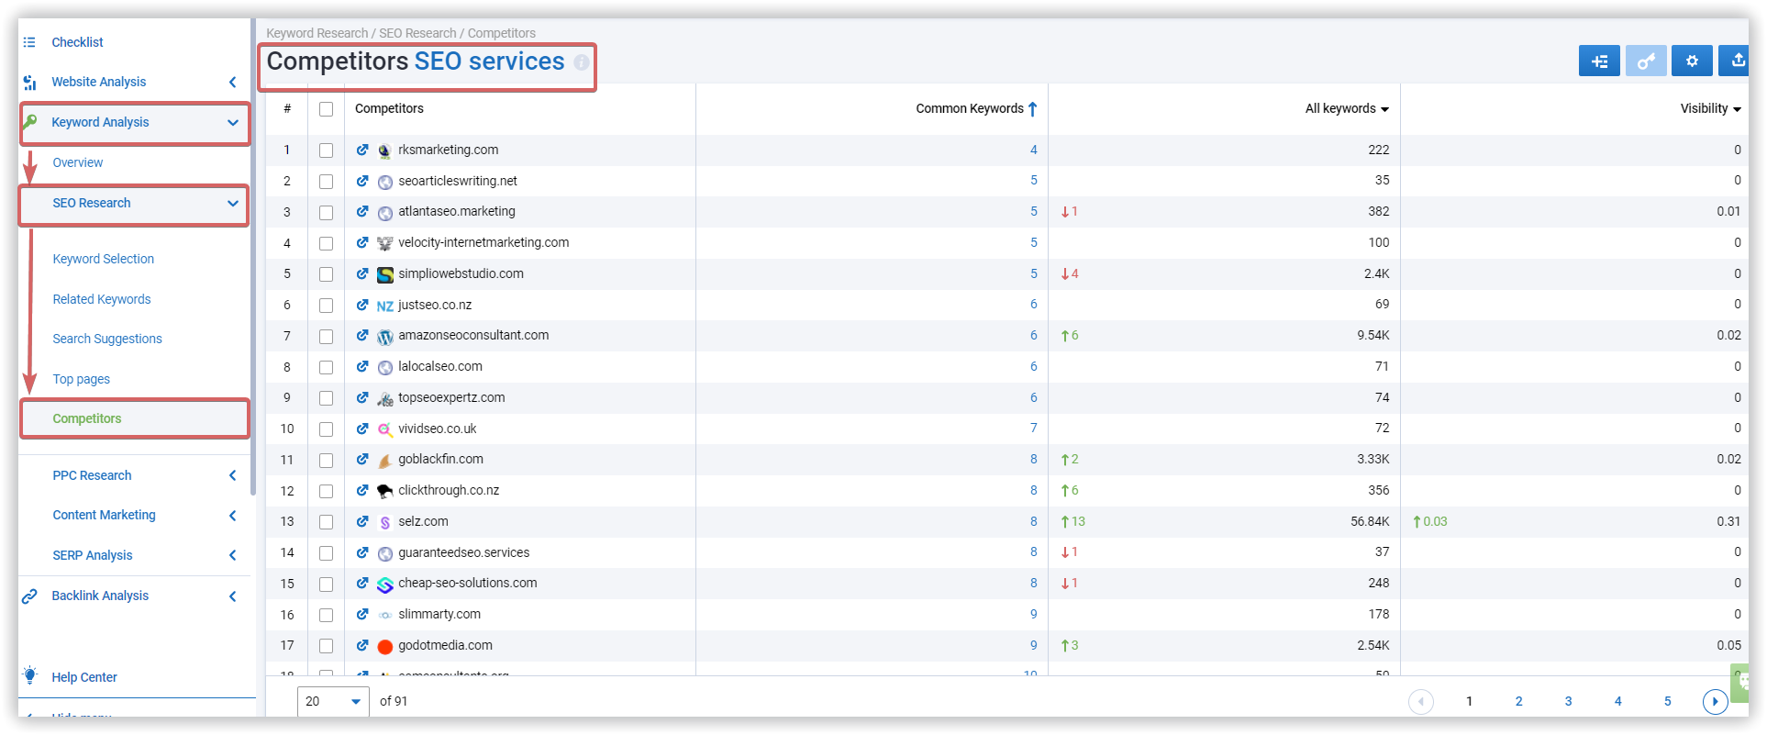Viewport: 1767px width, 735px height.
Task: Click the key icon toolbar button
Action: click(x=1646, y=61)
